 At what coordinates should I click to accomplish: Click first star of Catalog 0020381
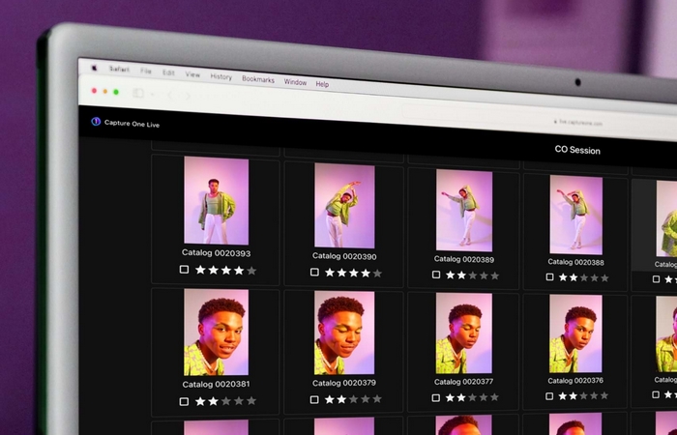(200, 401)
